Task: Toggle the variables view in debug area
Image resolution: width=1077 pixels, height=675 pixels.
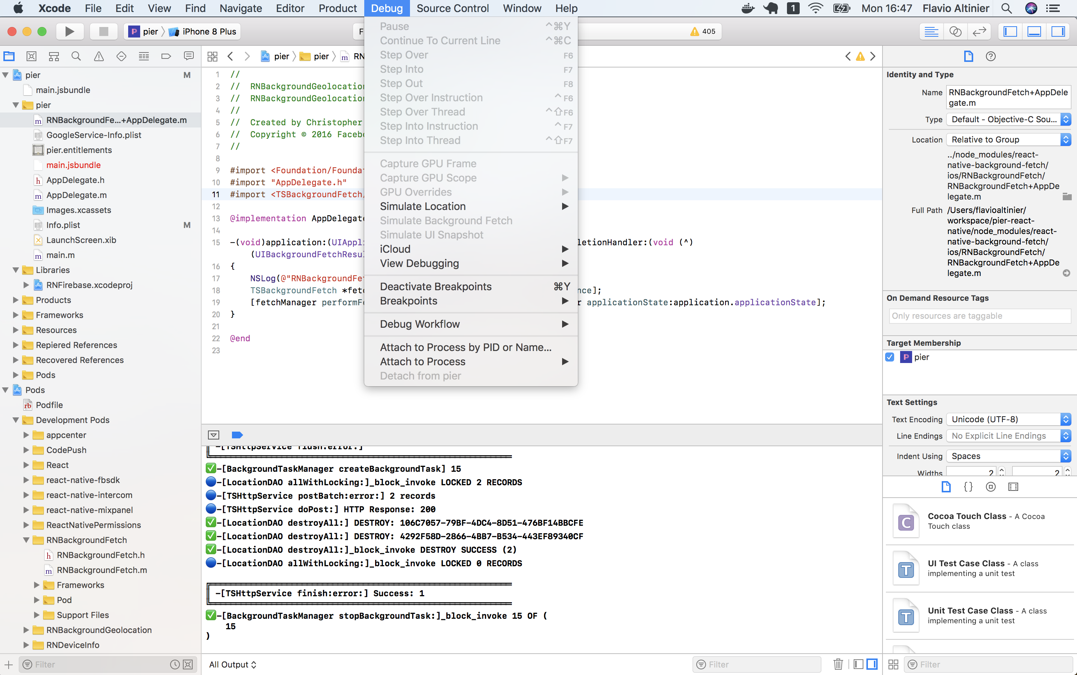Action: coord(859,664)
